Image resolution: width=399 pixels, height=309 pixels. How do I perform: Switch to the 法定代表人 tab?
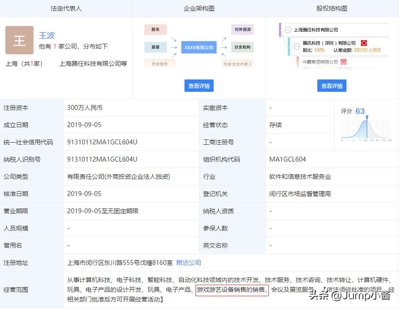pyautogui.click(x=66, y=8)
